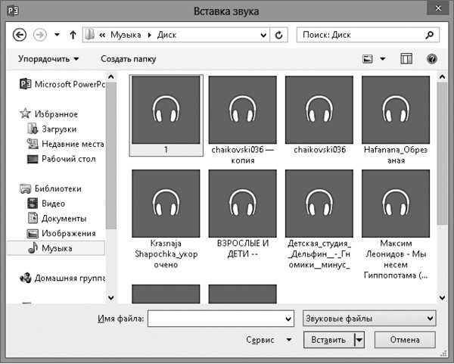Refresh the current folder listing

click(280, 35)
